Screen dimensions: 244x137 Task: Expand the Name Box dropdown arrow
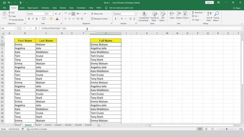(15, 28)
